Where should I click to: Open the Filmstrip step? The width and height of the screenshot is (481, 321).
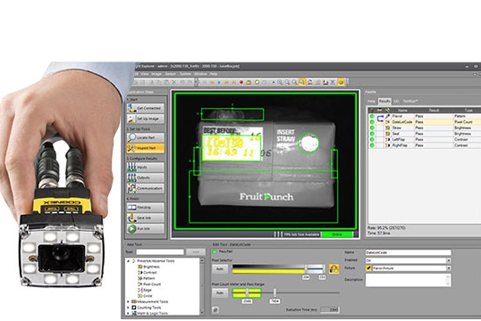tap(146, 207)
